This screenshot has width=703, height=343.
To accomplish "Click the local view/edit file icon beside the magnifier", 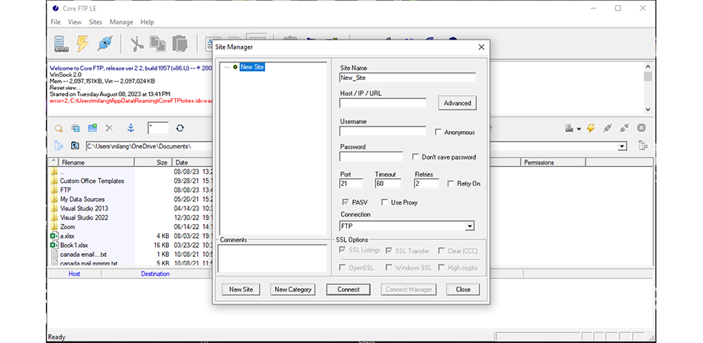I will [76, 128].
